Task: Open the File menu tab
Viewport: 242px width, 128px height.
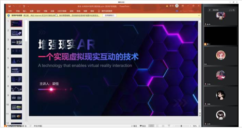Action: click(10, 11)
